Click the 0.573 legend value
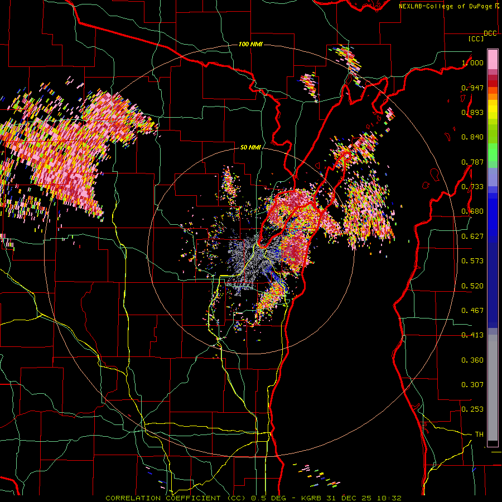Image resolution: width=502 pixels, height=502 pixels. 472,261
